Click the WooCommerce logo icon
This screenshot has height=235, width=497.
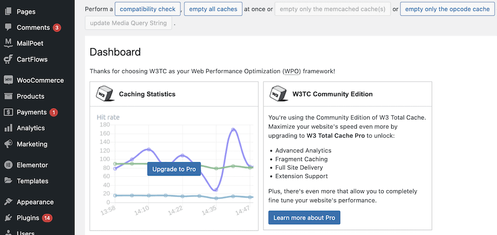pos(8,80)
